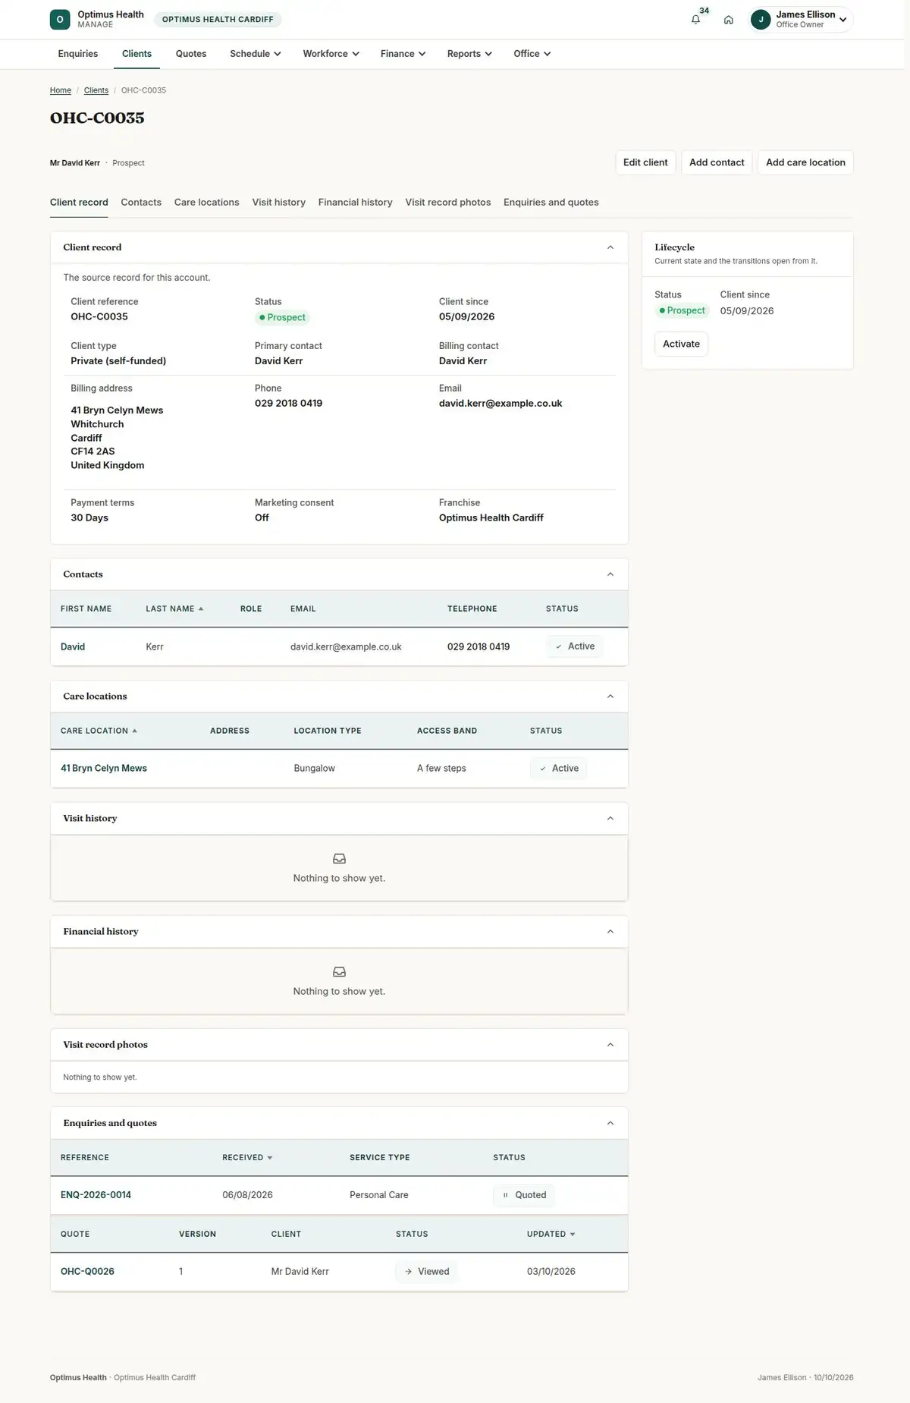This screenshot has height=1403, width=910.
Task: Open the Quotes nav item
Action: coord(191,54)
